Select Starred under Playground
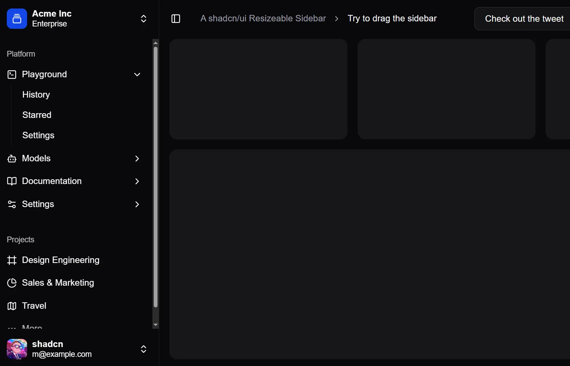 pos(37,115)
